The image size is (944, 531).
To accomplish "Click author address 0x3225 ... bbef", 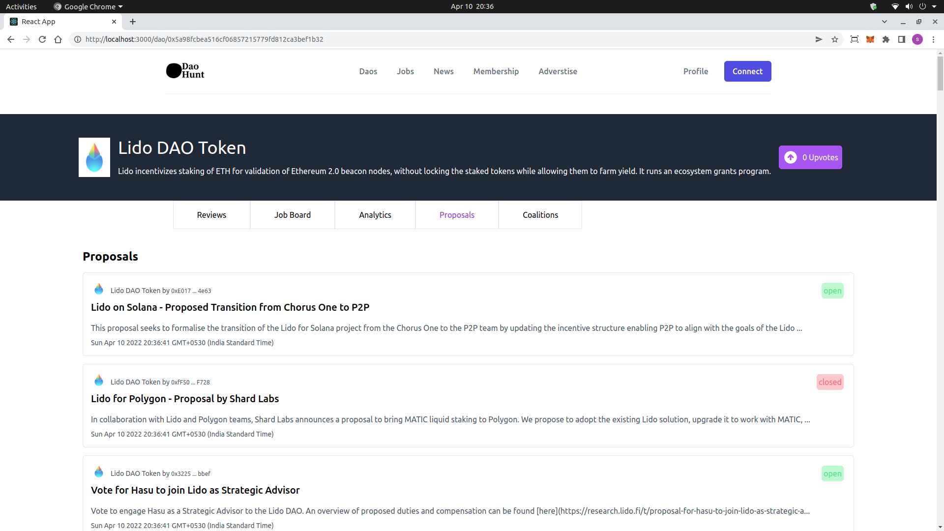I will coord(191,474).
